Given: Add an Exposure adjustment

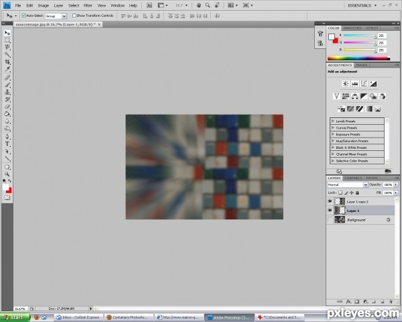Looking at the screenshot, I should tap(373, 83).
